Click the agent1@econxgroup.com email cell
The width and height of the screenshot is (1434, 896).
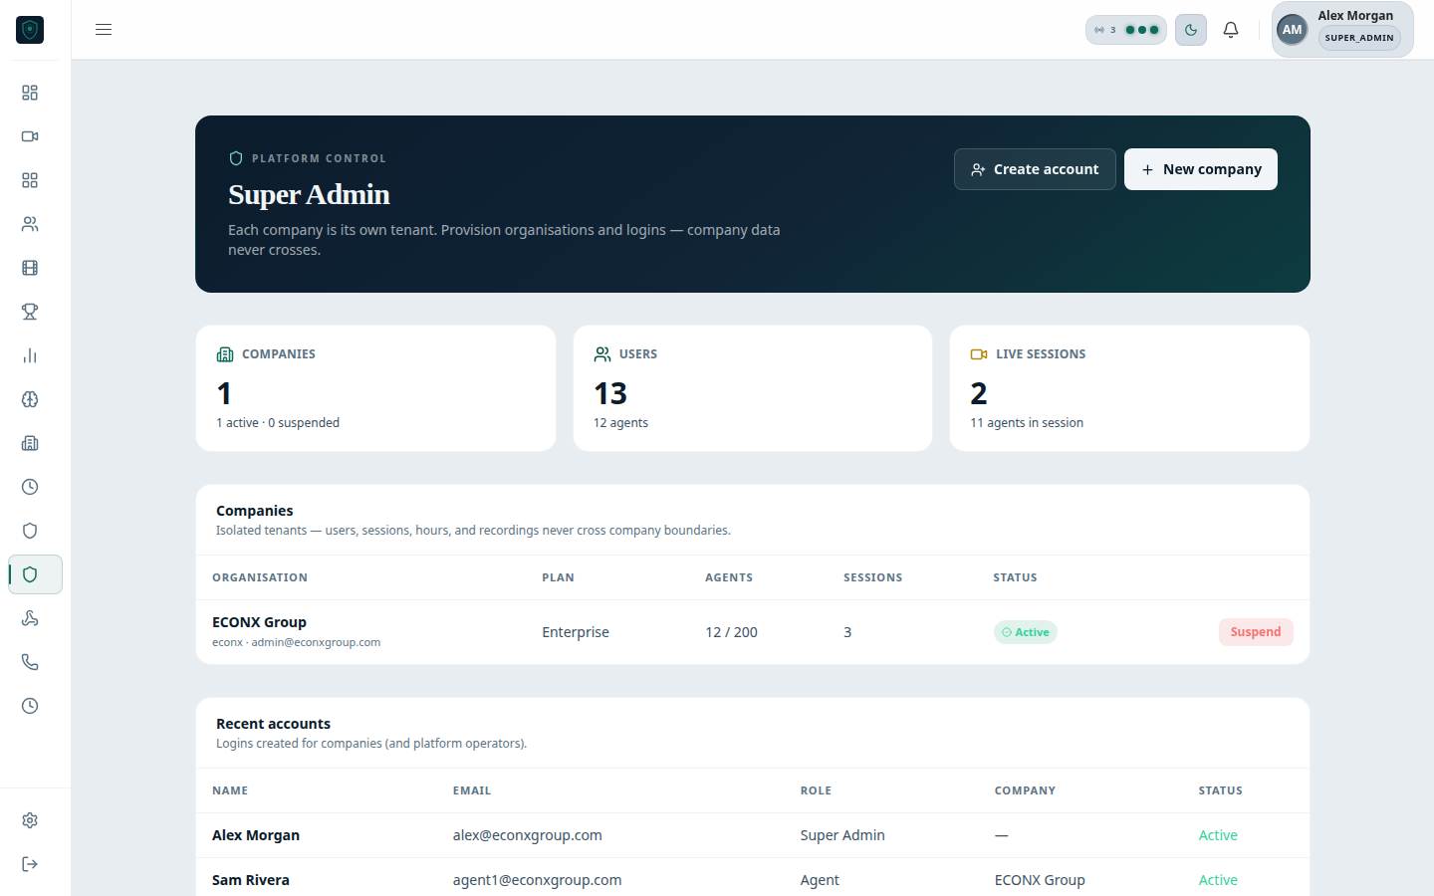click(x=537, y=880)
